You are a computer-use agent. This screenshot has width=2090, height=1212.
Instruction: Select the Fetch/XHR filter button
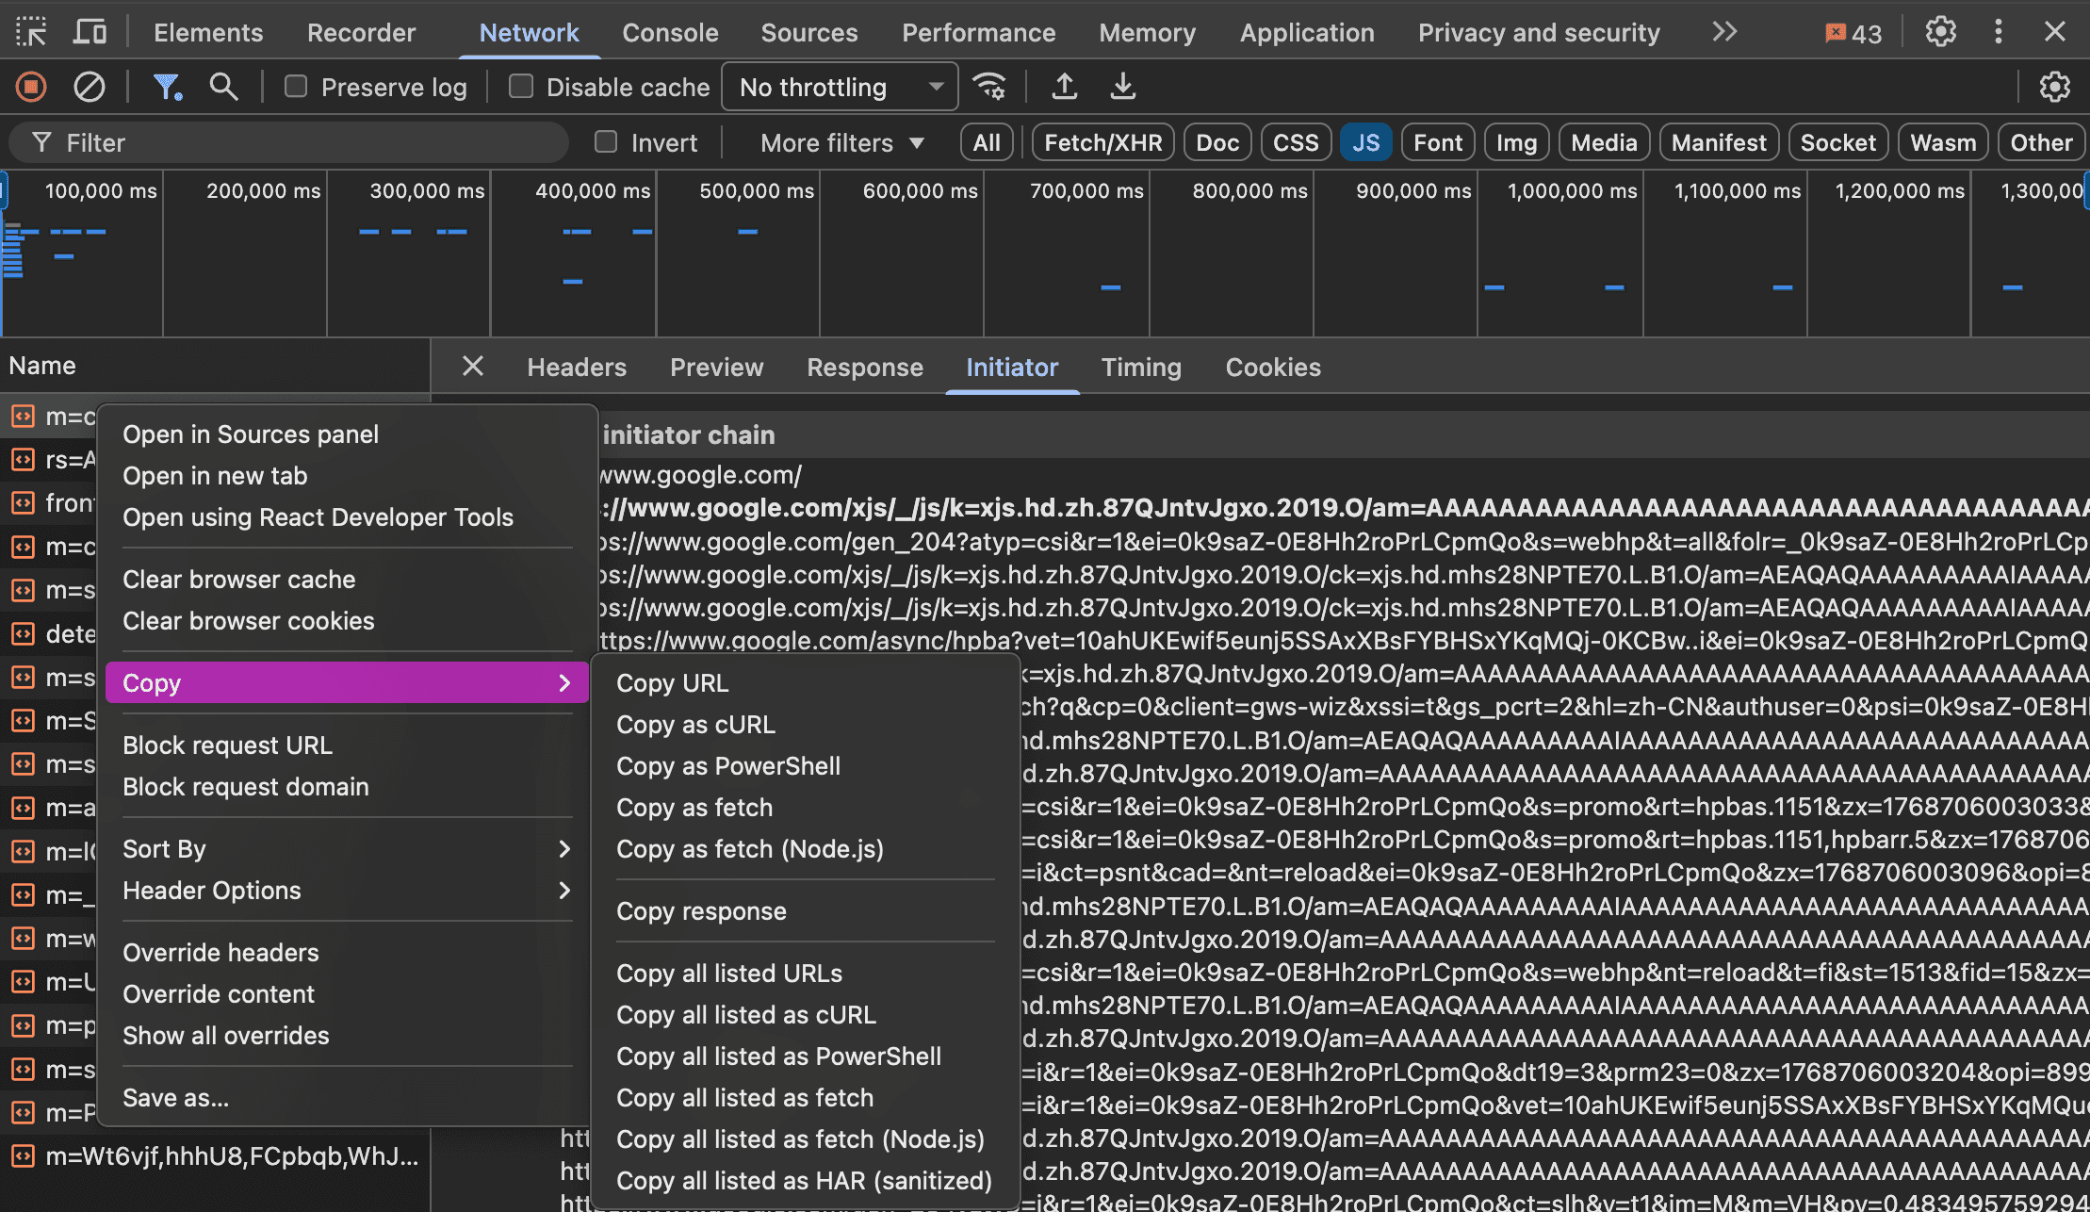tap(1102, 143)
